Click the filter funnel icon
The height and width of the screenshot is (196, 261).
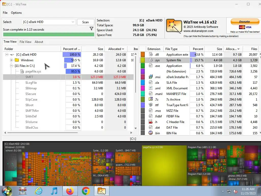coord(92,29)
